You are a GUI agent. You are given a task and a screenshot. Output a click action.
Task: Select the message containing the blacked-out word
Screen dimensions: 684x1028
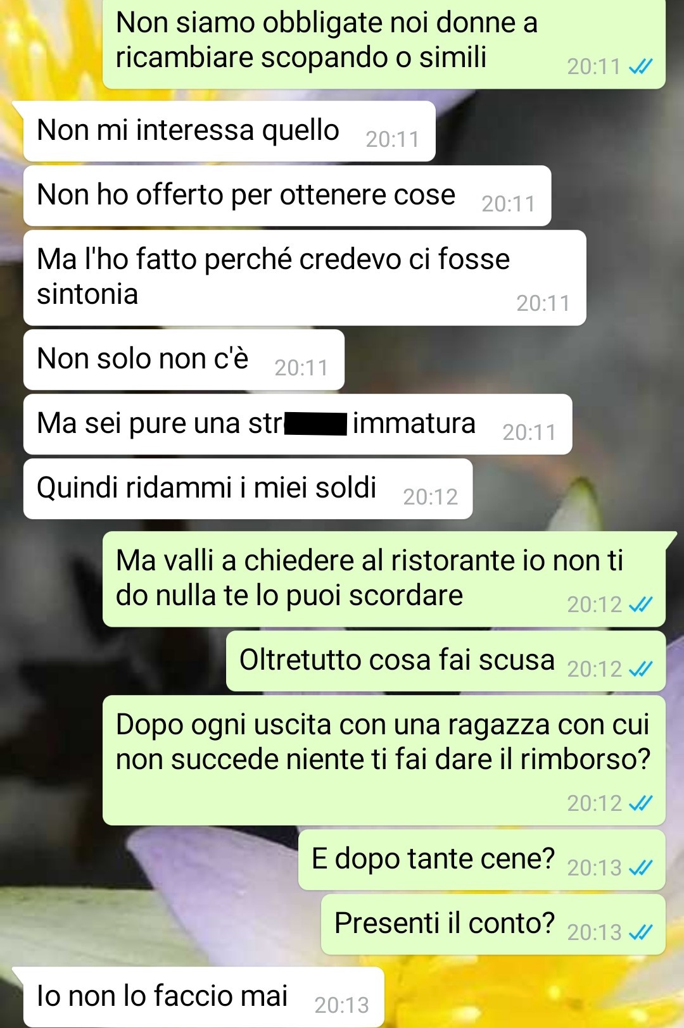pyautogui.click(x=298, y=424)
